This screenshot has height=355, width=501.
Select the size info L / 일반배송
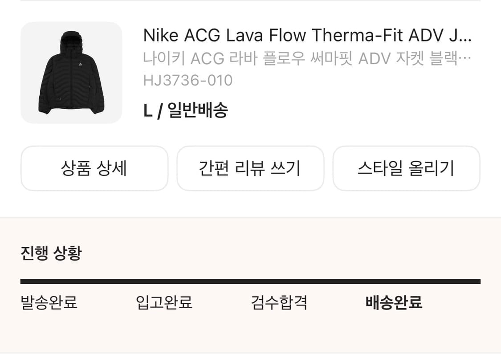point(185,109)
